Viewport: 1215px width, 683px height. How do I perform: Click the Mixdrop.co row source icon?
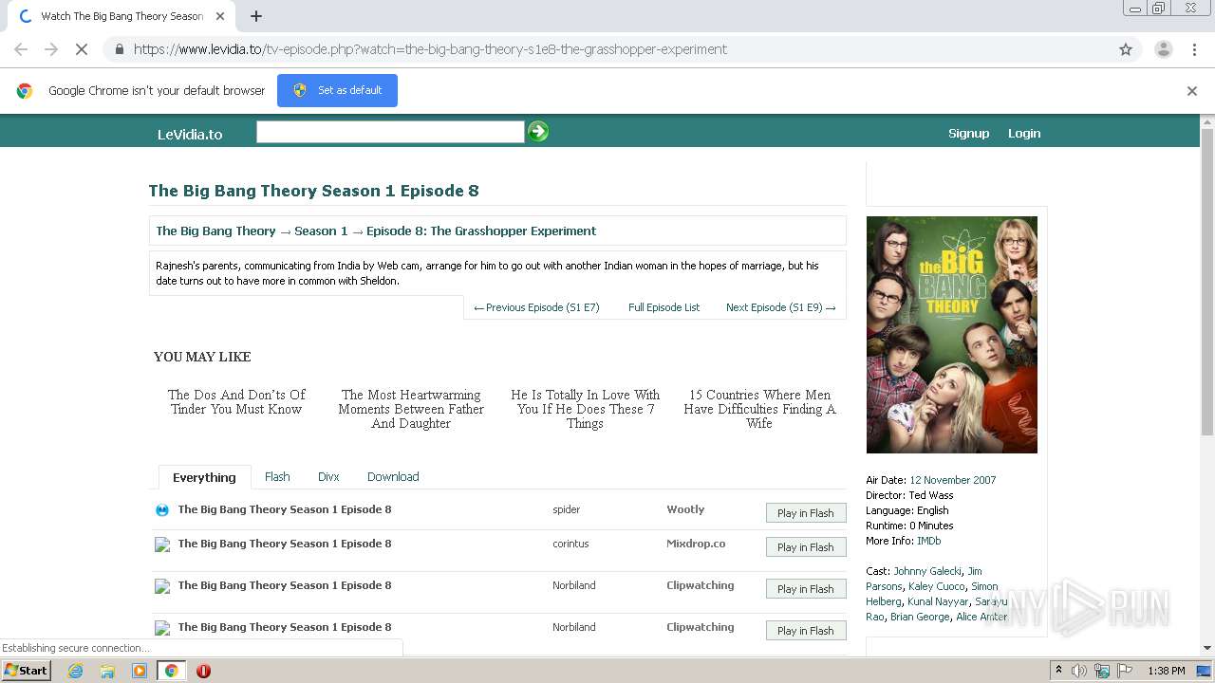tap(162, 545)
